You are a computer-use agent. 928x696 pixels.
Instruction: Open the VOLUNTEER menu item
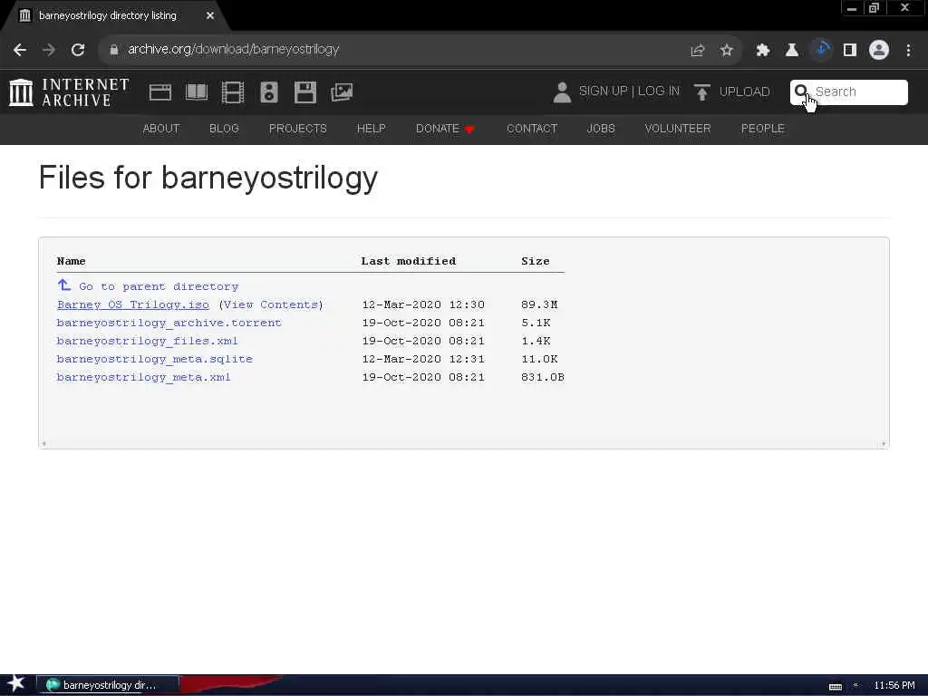point(678,129)
